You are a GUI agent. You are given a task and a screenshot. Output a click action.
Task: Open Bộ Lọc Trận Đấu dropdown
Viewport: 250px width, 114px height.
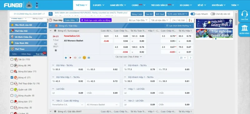pos(138,20)
